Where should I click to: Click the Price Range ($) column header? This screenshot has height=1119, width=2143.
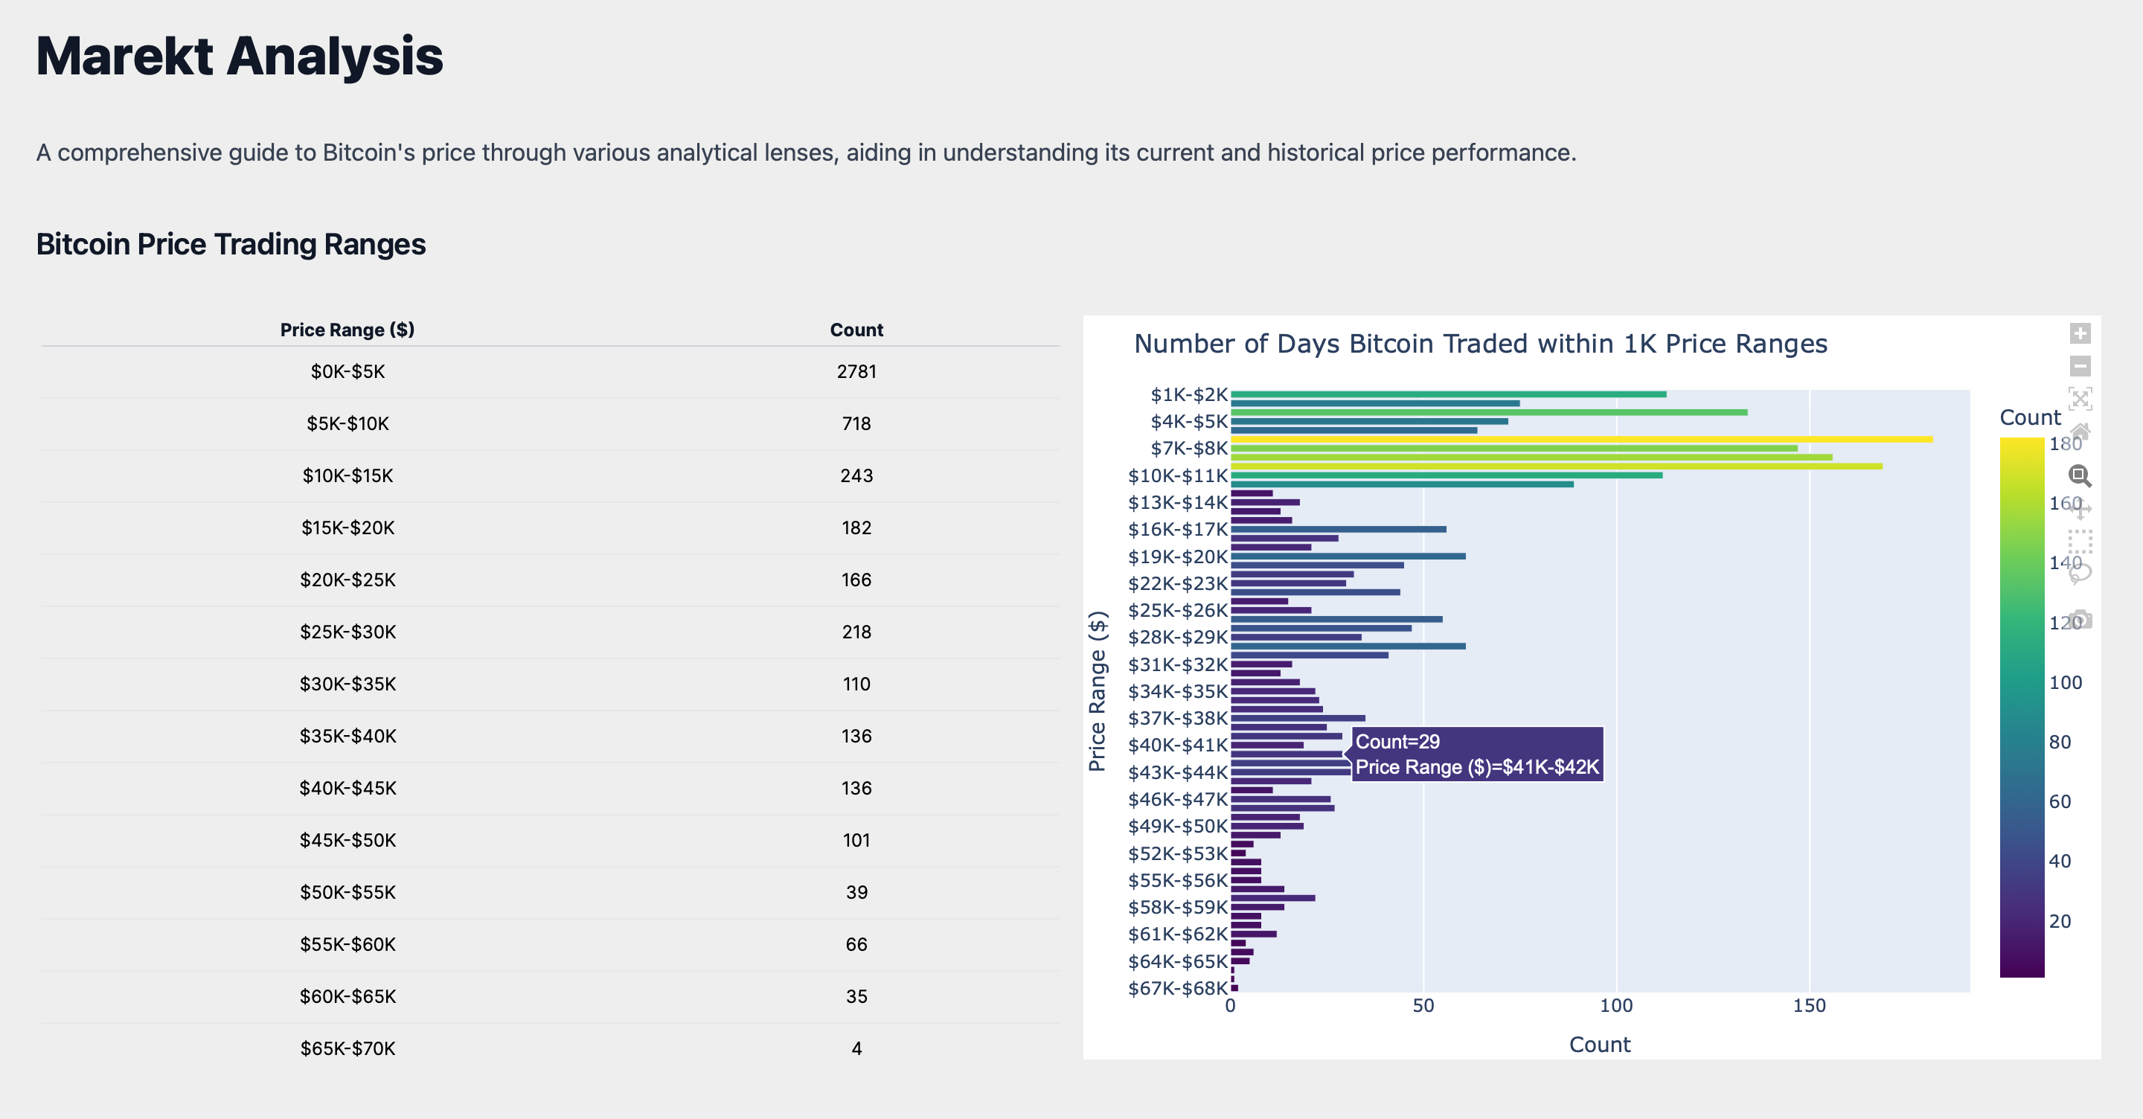(347, 330)
